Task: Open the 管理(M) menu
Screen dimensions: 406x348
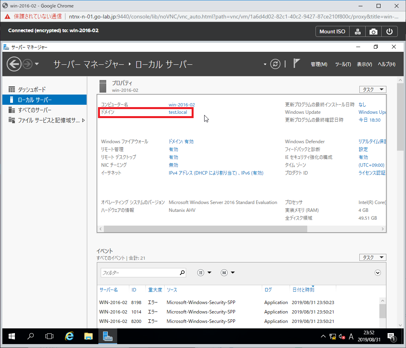Action: coord(319,64)
